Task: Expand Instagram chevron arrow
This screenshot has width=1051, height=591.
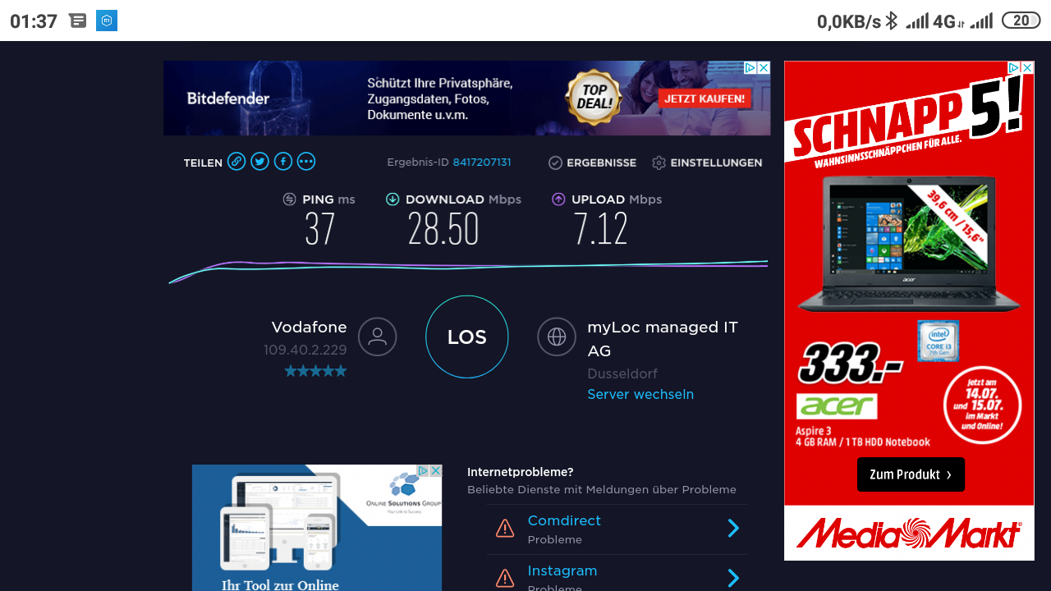Action: (733, 579)
